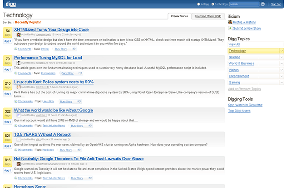The height and width of the screenshot is (188, 287).
Task: Expand the Videos topic dropdown arrow
Action: pyautogui.click(x=282, y=70)
